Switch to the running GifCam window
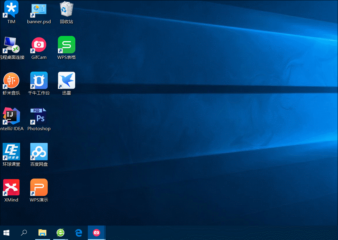The image size is (338, 240). coord(96,233)
